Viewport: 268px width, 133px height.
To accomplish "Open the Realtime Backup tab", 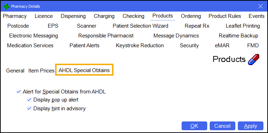I will 238,36.
